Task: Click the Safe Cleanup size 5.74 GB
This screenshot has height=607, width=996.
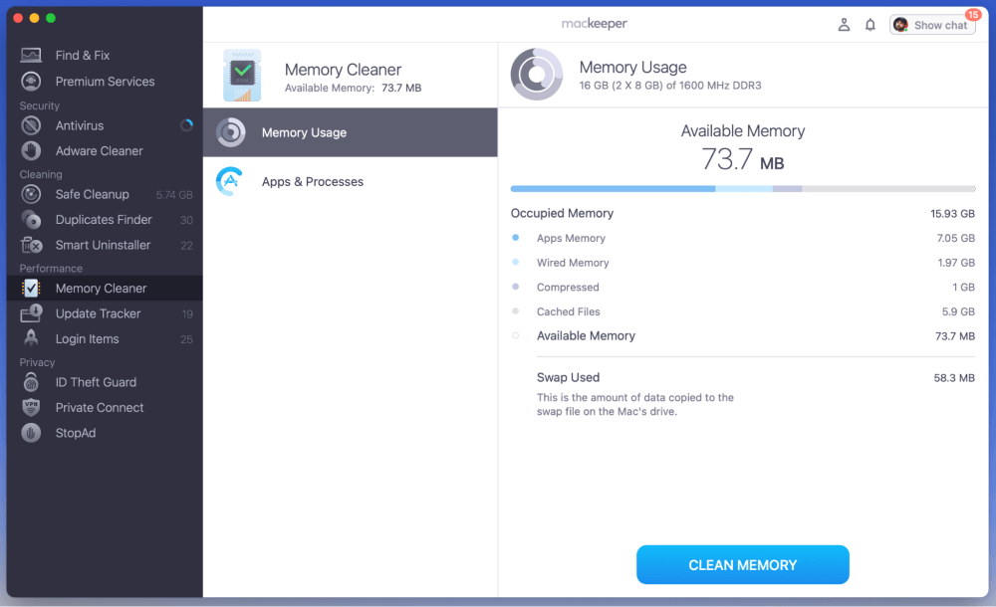Action: tap(174, 195)
